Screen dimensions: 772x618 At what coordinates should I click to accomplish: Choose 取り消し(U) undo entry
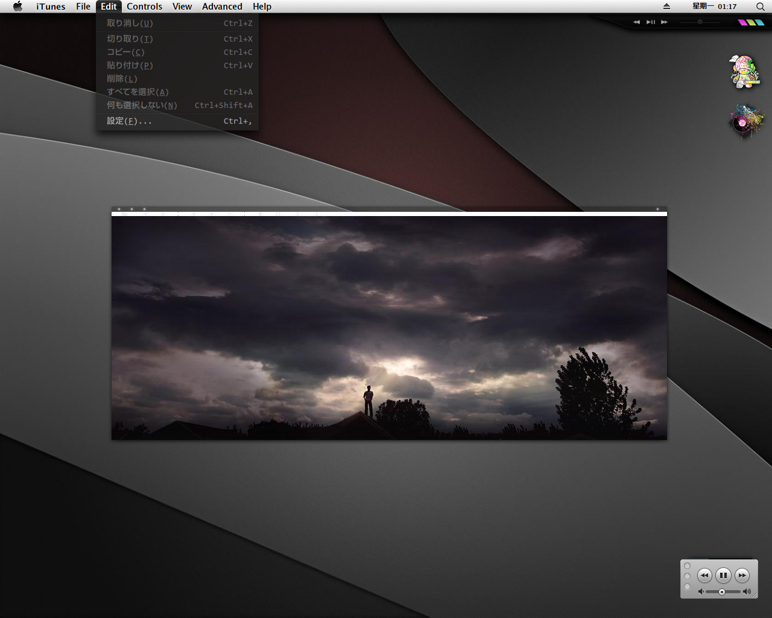(x=177, y=23)
